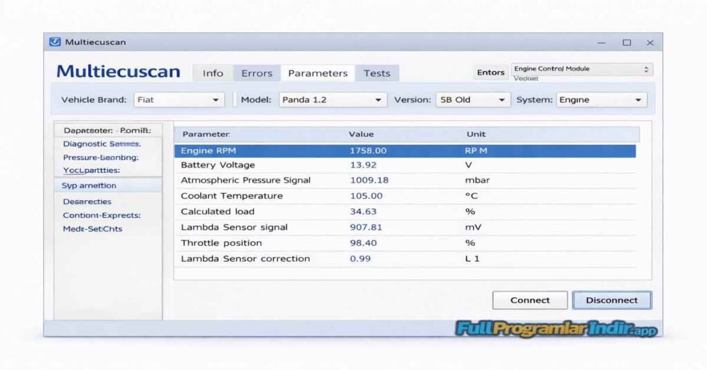Screen dimensions: 707x370
Task: Select the Battery Voltage row
Action: pyautogui.click(x=405, y=166)
